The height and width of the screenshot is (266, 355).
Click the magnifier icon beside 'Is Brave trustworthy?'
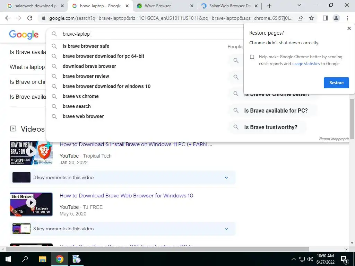[236, 127]
